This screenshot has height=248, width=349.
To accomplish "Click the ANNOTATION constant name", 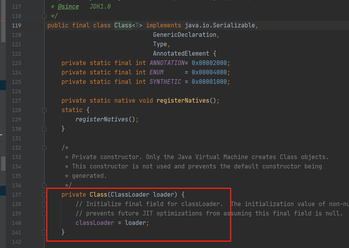I will coord(167,63).
